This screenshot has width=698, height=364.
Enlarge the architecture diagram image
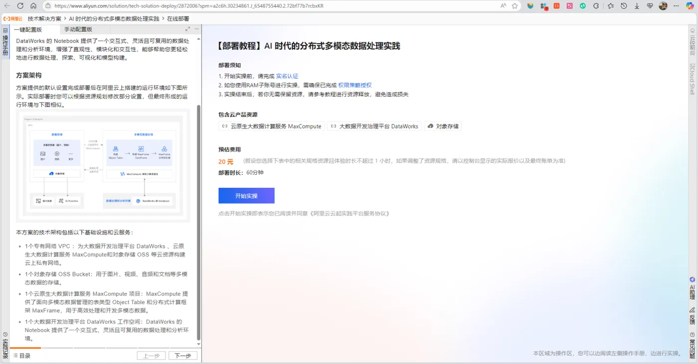(x=103, y=166)
